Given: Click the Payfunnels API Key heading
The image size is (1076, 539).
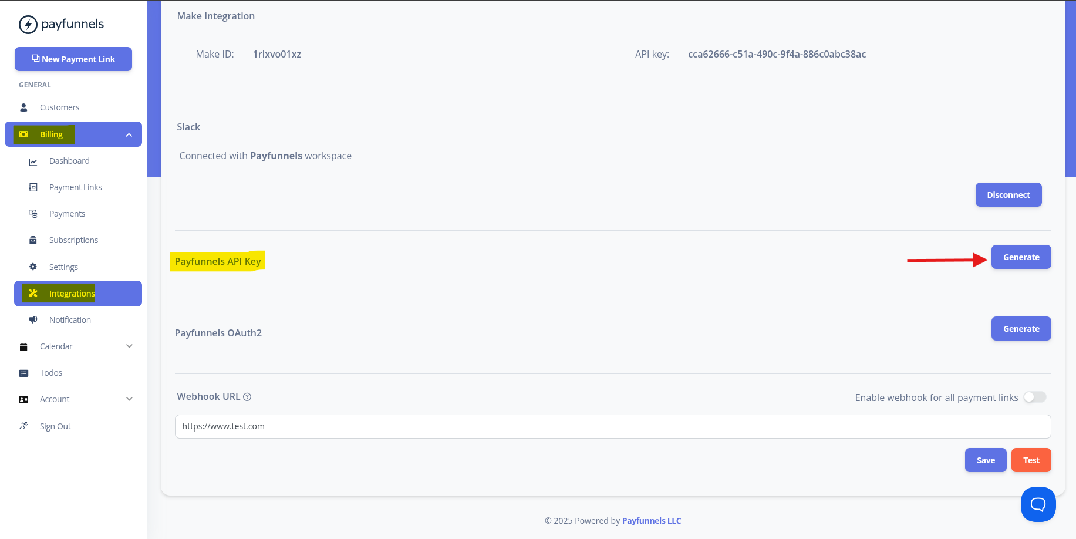Looking at the screenshot, I should [x=218, y=261].
